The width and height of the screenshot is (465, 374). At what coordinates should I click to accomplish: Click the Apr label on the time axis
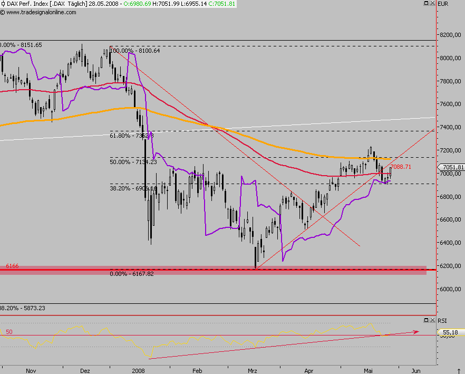tap(309, 371)
